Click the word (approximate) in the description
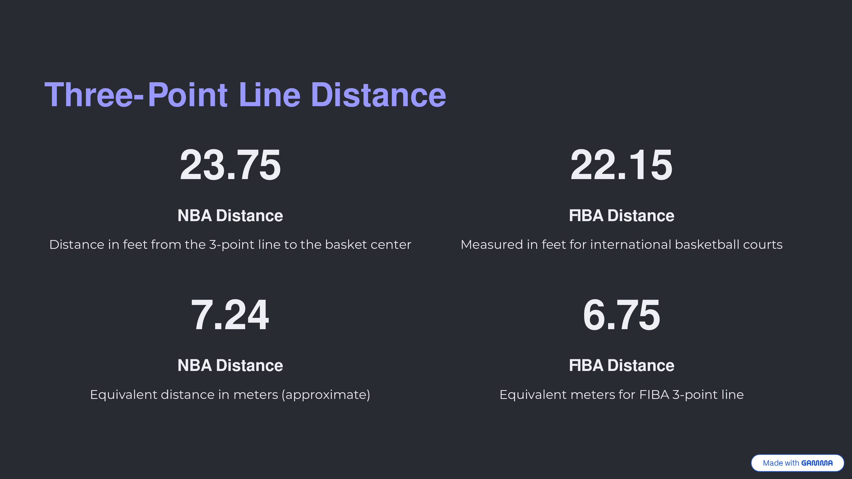Screen dimensions: 852x479 click(x=326, y=395)
